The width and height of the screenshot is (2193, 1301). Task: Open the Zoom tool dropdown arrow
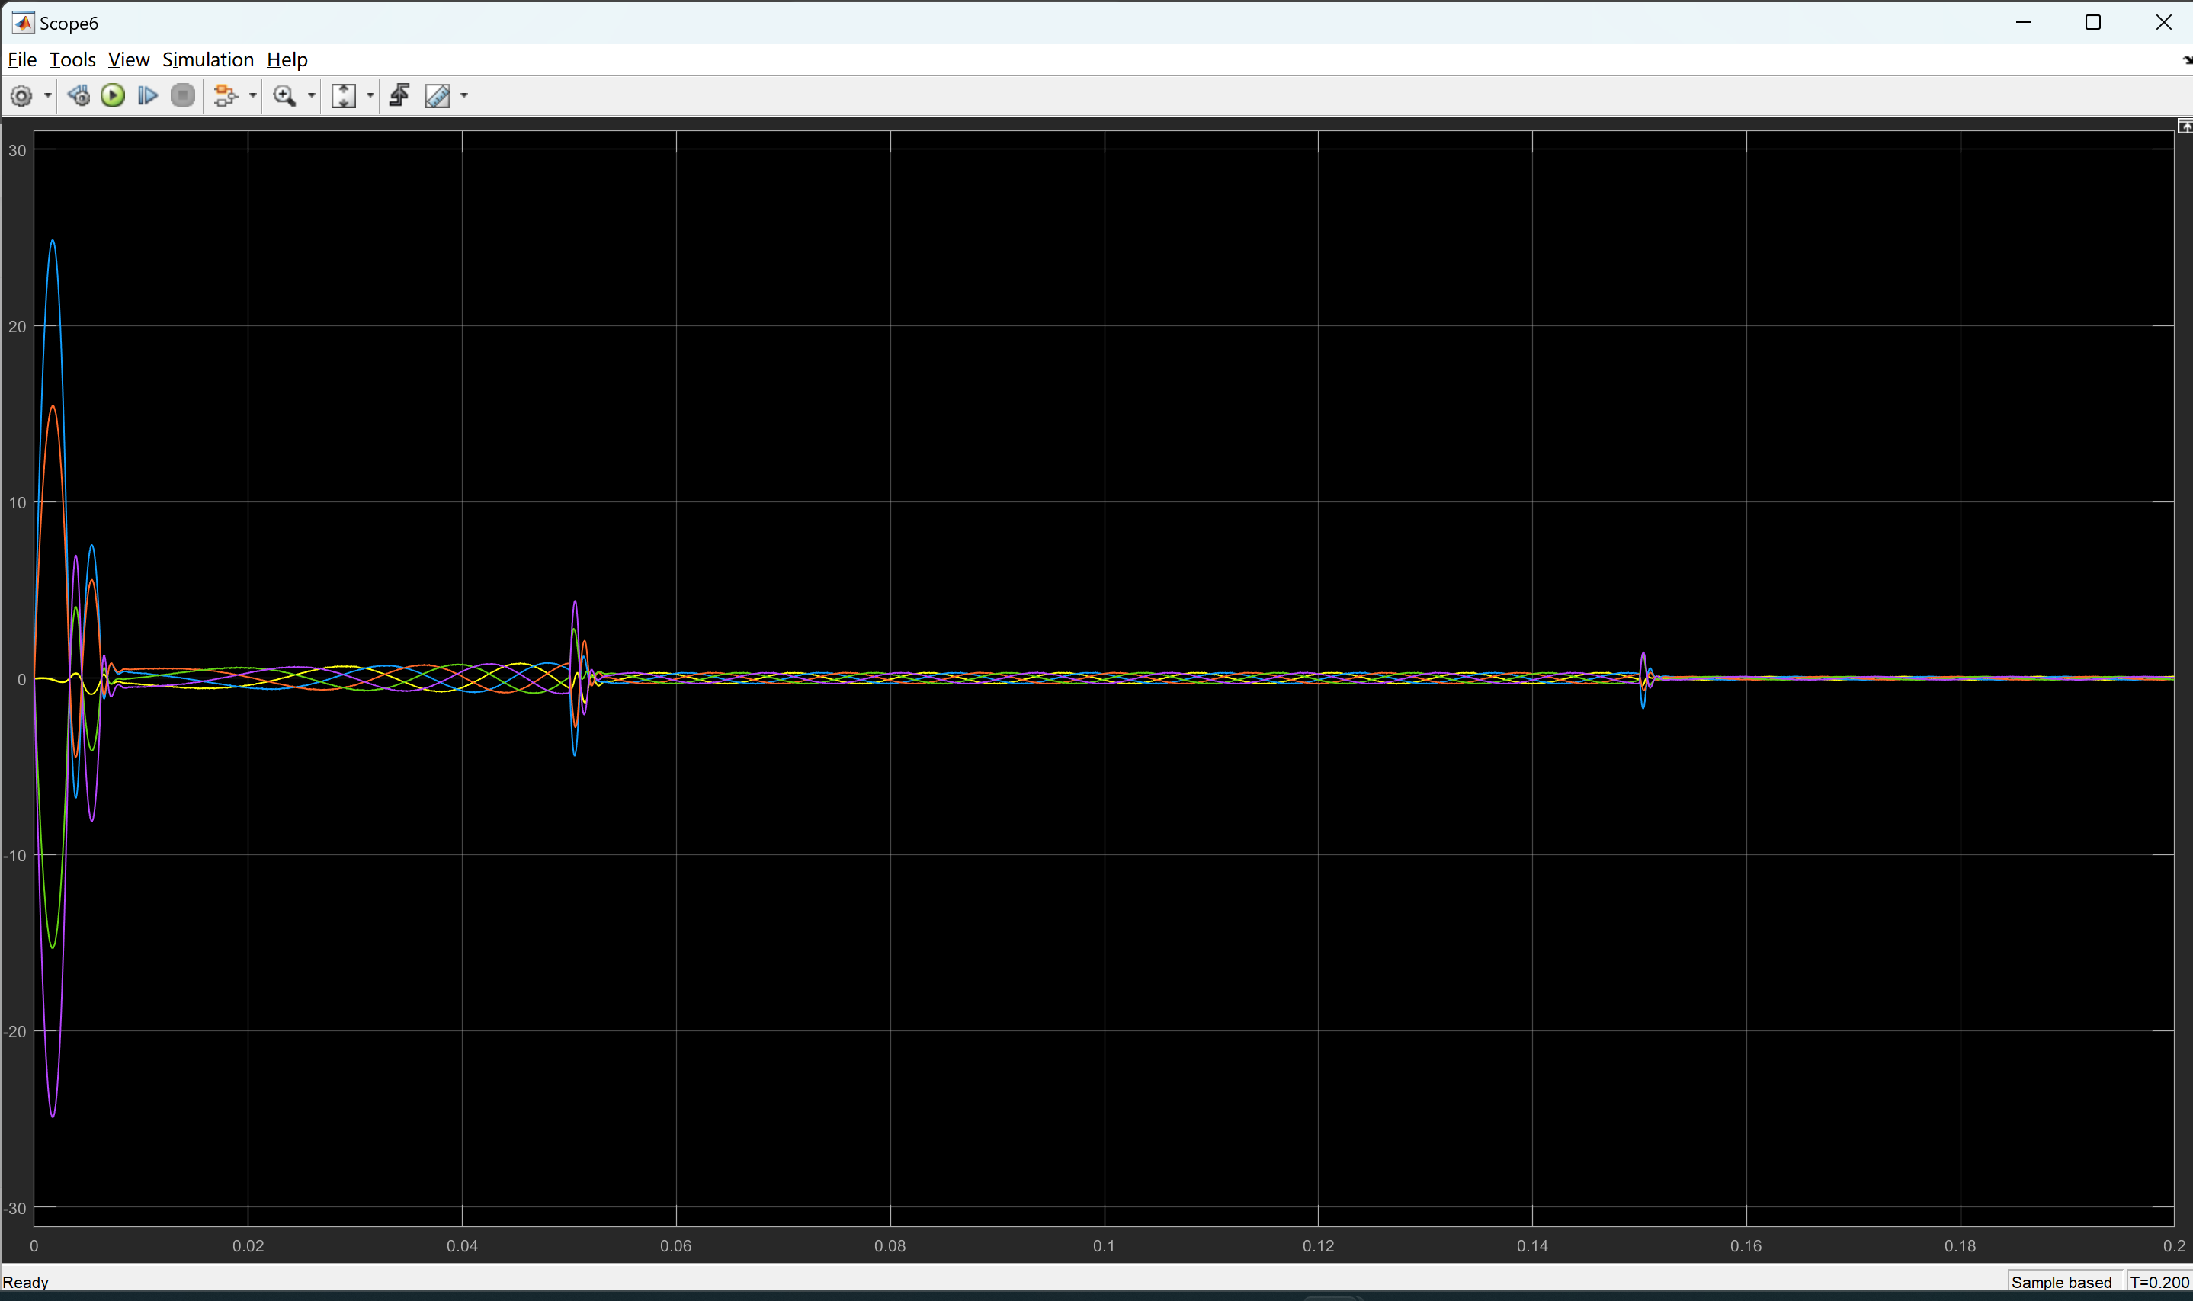pos(311,95)
